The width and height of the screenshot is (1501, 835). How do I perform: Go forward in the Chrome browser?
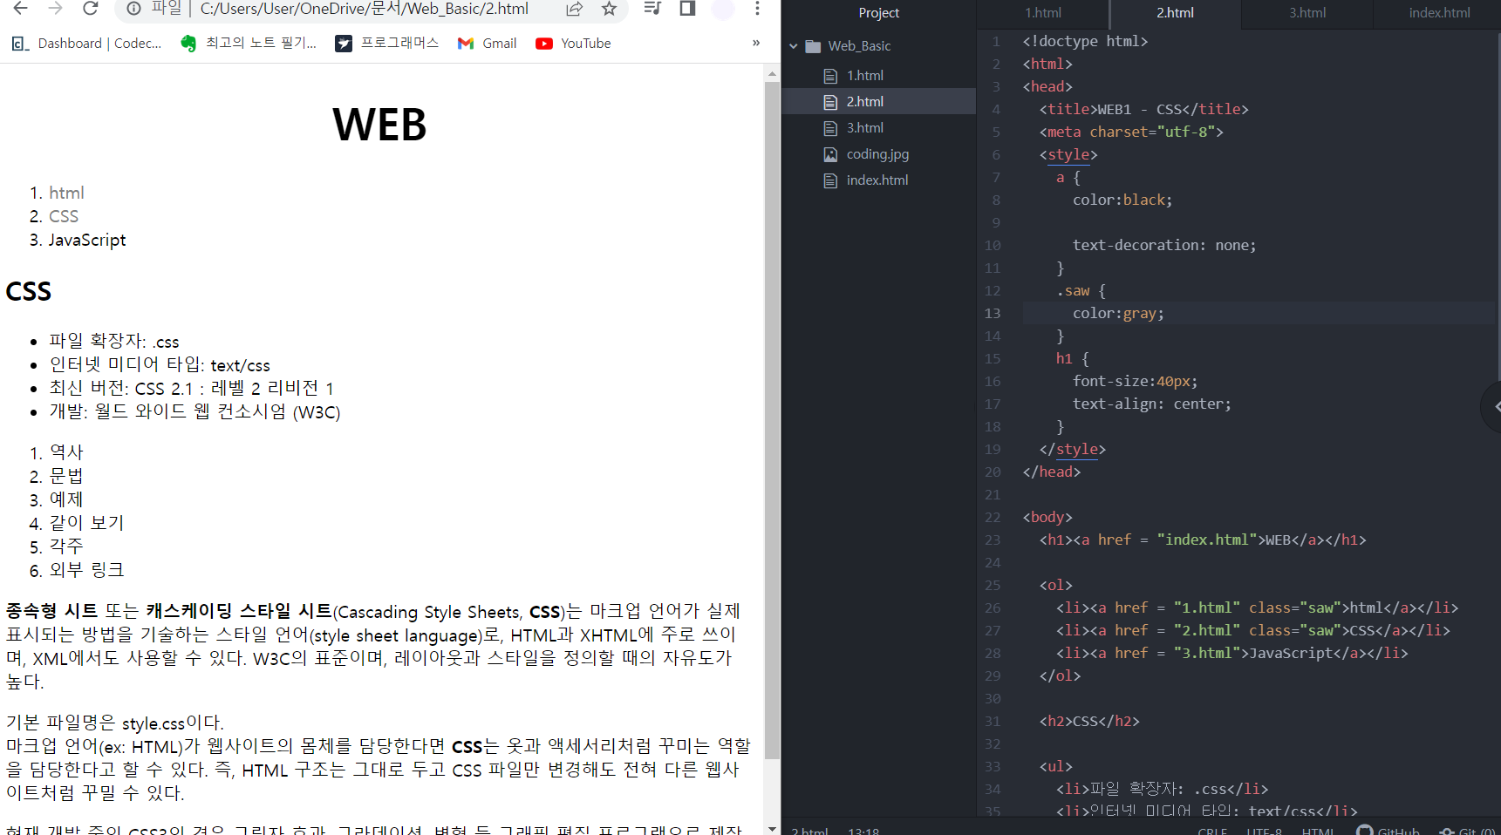[x=55, y=9]
